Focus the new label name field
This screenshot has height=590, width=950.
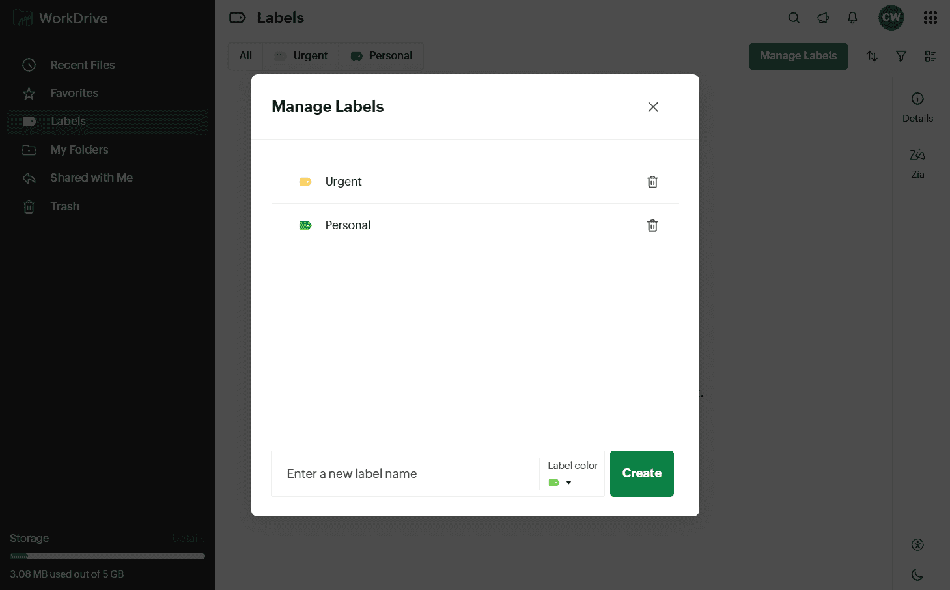tap(405, 474)
